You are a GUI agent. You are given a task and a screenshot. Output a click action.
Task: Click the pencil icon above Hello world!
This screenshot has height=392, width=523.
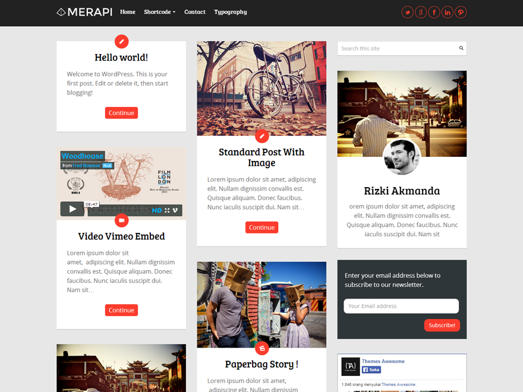[121, 42]
